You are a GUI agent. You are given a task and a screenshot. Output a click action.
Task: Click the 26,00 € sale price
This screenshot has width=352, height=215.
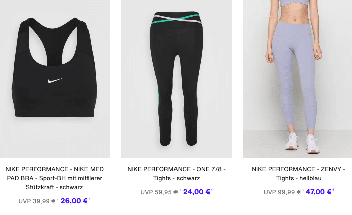74,201
